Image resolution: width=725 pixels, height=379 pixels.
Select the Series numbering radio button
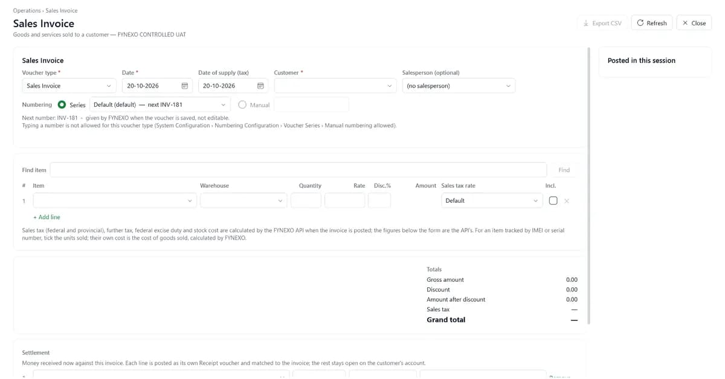[x=62, y=104]
